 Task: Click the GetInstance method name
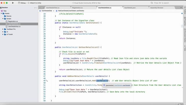(x=92, y=23)
